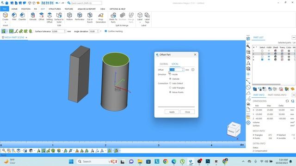296x166 pixels.
Task: Click the Color swatch for part 1
Action: tap(289, 51)
